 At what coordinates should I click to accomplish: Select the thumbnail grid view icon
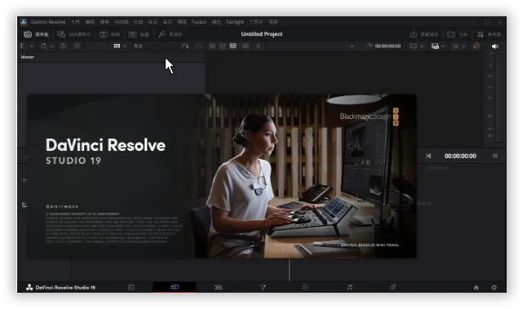117,46
